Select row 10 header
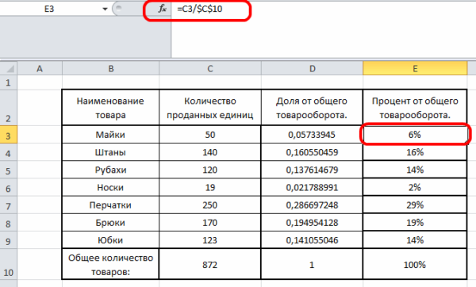 click(x=9, y=264)
